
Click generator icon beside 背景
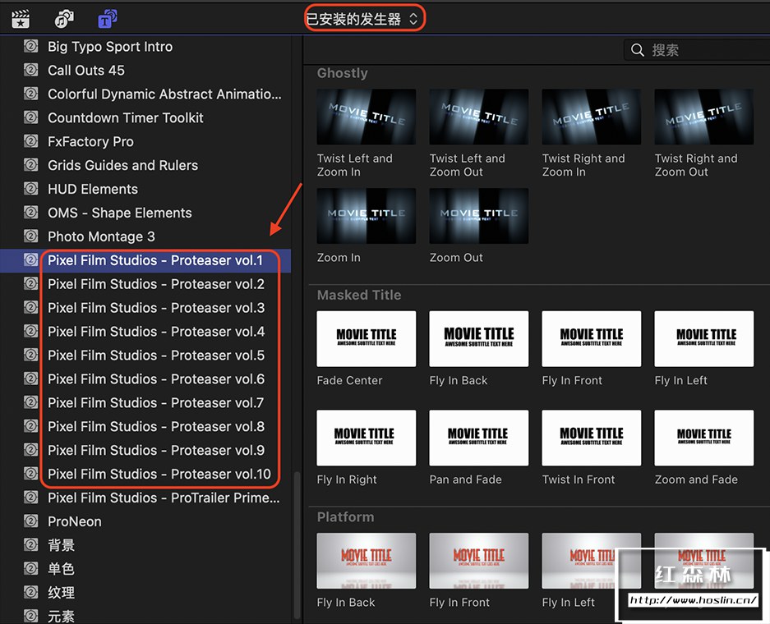pos(31,545)
